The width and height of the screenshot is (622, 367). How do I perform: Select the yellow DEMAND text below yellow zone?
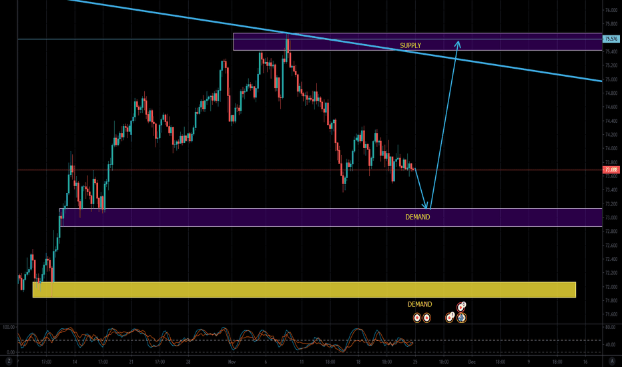(419, 304)
